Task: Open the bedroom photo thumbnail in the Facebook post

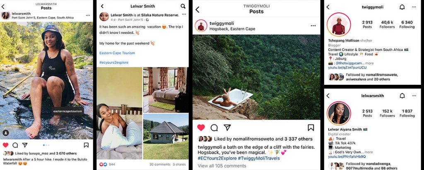Action: pyautogui.click(x=166, y=89)
